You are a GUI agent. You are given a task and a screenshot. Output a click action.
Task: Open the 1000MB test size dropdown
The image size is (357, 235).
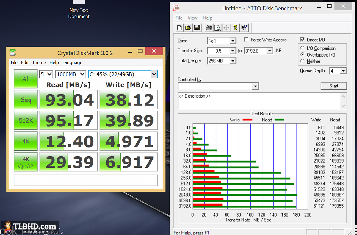pos(71,74)
